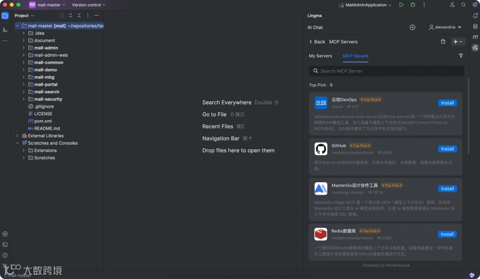Expand the document folder
This screenshot has width=480, height=279.
coord(24,40)
